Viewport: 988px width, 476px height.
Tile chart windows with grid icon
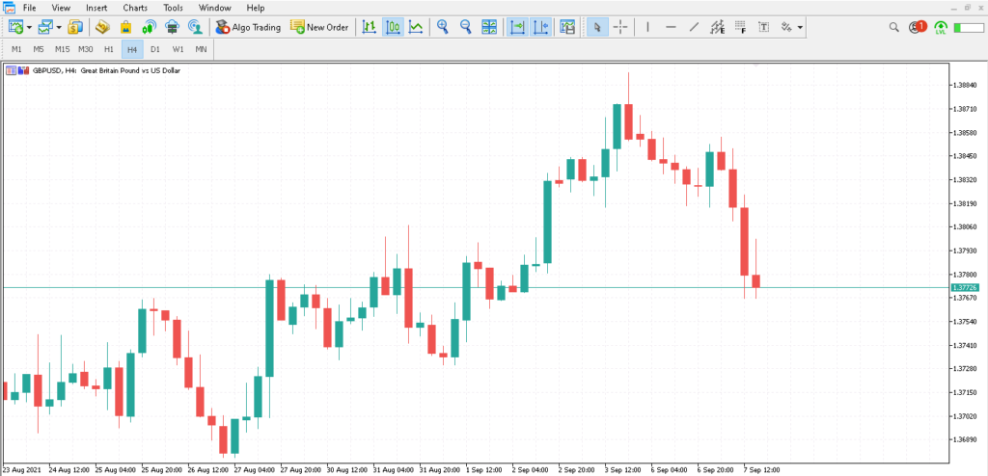point(489,27)
